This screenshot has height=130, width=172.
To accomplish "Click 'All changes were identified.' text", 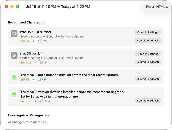I will 28,122.
